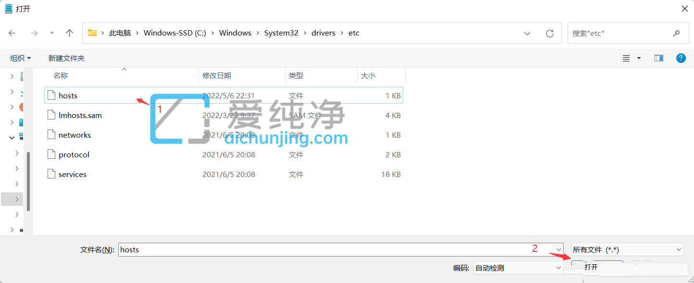Select the networks file icon
694x283 pixels.
point(51,135)
